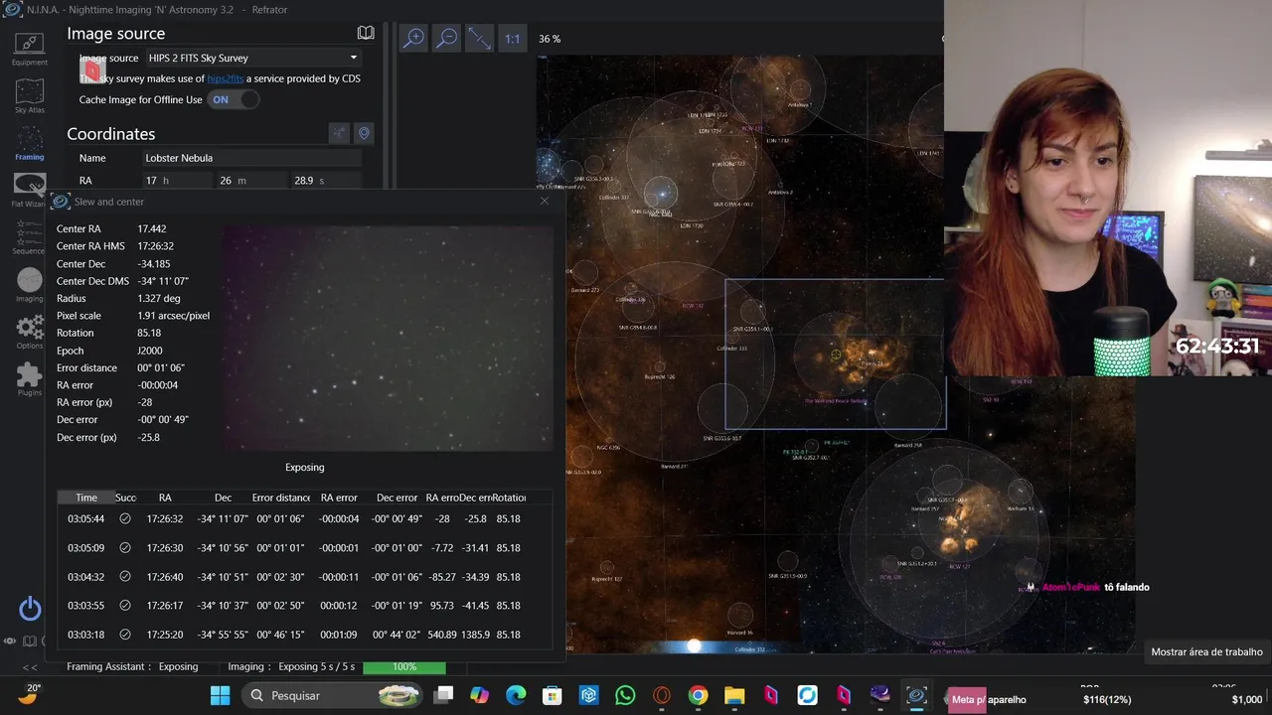Select the 03:04:32 row in results table
Screen dimensions: 1272x715
[304, 576]
